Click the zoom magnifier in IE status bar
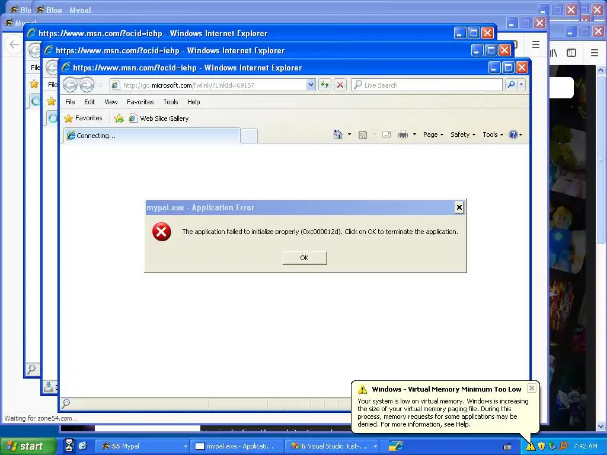This screenshot has width=607, height=455. (66, 403)
